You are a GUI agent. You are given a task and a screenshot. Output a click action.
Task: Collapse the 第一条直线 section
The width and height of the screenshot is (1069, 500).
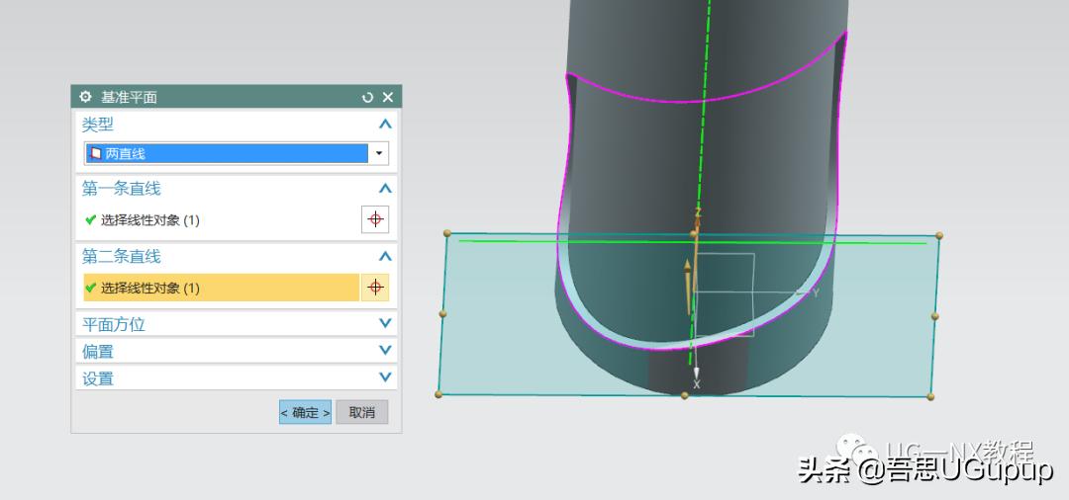click(x=385, y=188)
